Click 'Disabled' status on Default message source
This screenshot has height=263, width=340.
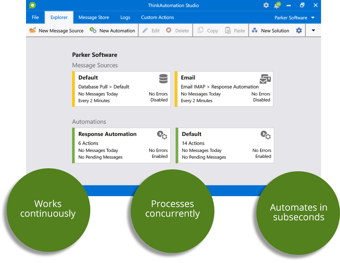pos(159,100)
